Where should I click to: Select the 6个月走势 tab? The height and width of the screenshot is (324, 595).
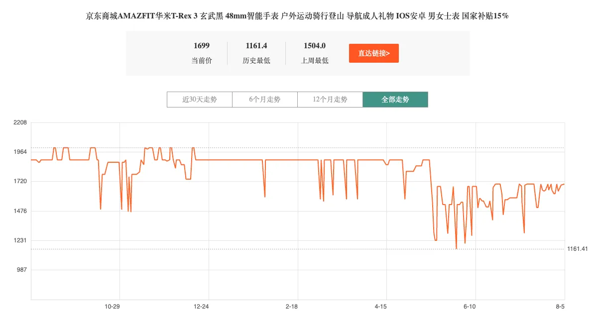[264, 100]
